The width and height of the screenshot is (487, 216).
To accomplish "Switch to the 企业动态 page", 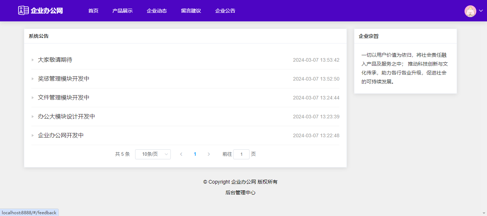I will point(157,11).
